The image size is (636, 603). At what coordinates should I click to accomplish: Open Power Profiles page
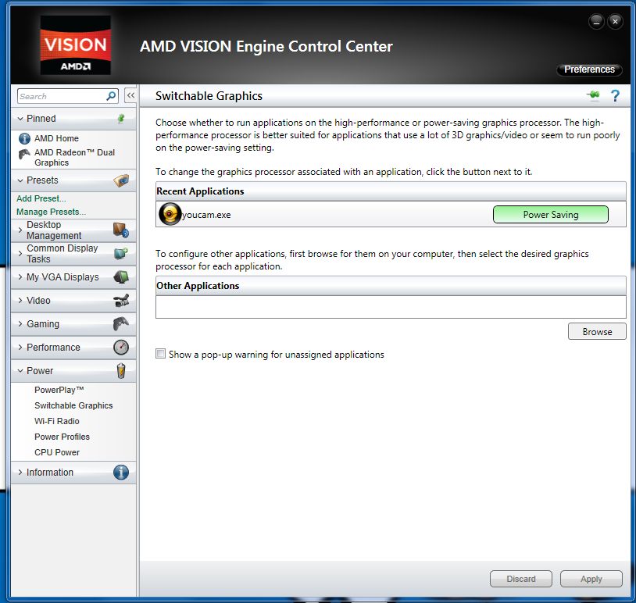click(62, 437)
